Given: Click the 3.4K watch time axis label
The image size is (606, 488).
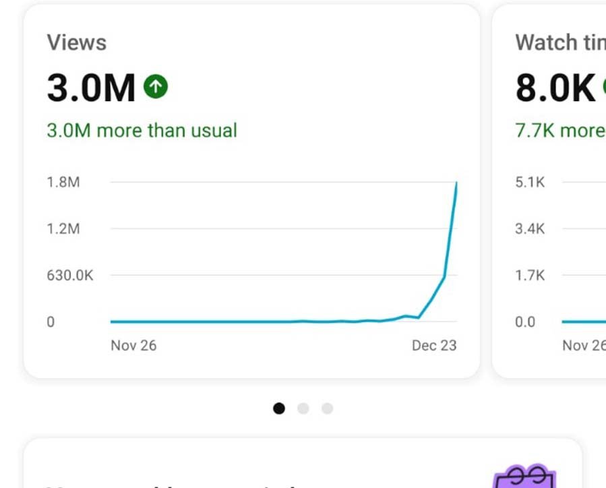Looking at the screenshot, I should (x=530, y=228).
